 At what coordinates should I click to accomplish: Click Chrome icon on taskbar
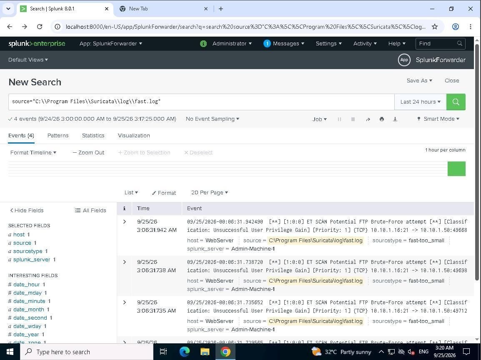(225, 352)
